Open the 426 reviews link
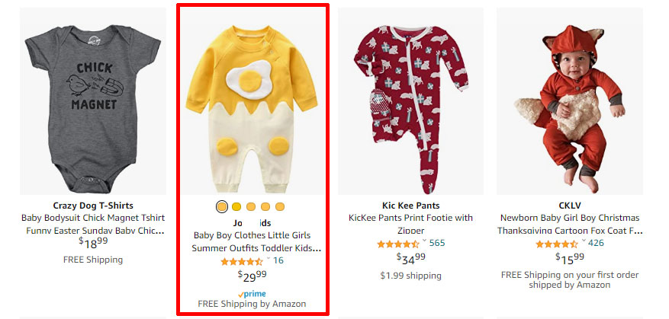The height and width of the screenshot is (319, 669). coord(596,244)
